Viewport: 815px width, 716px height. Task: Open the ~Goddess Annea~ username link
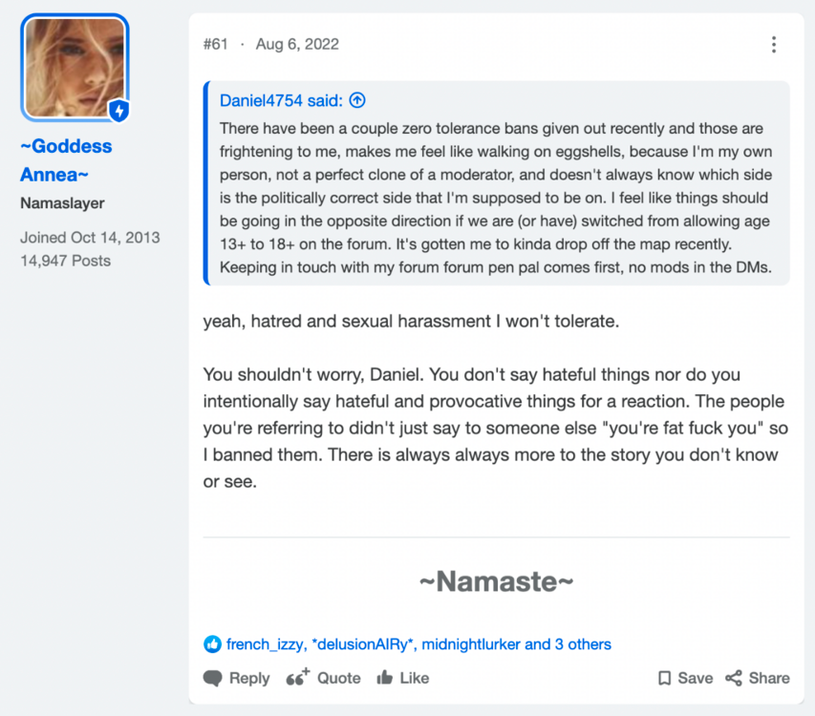click(66, 160)
